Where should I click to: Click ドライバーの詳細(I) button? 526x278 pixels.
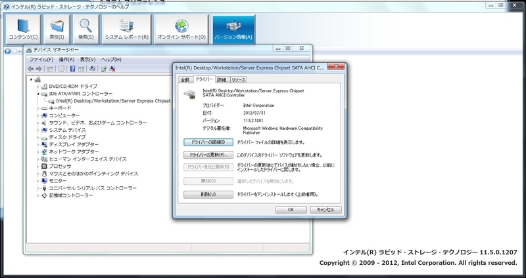click(x=208, y=142)
